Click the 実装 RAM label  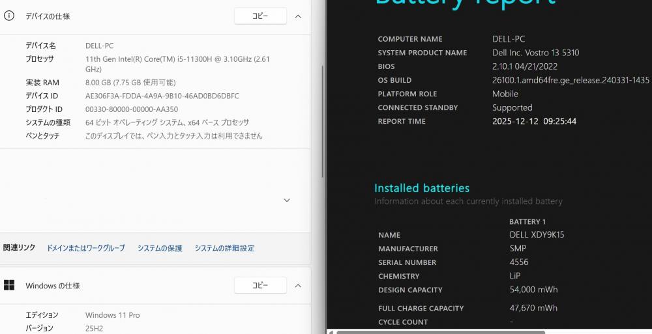pyautogui.click(x=42, y=82)
